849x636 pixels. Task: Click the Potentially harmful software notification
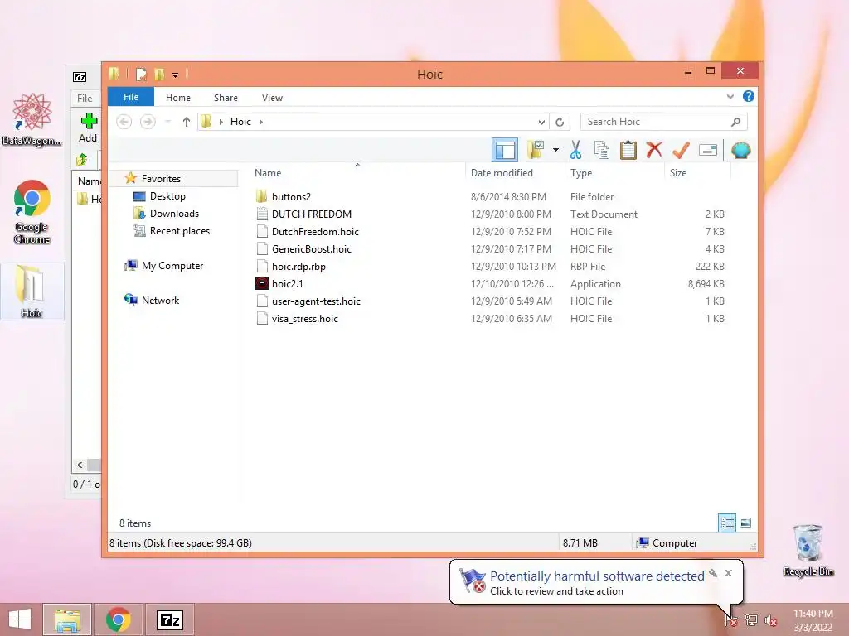597,582
